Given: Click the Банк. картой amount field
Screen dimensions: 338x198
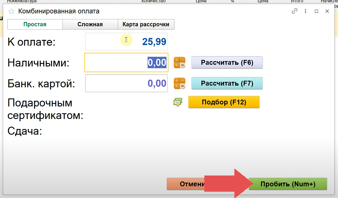Looking at the screenshot, I should (126, 83).
